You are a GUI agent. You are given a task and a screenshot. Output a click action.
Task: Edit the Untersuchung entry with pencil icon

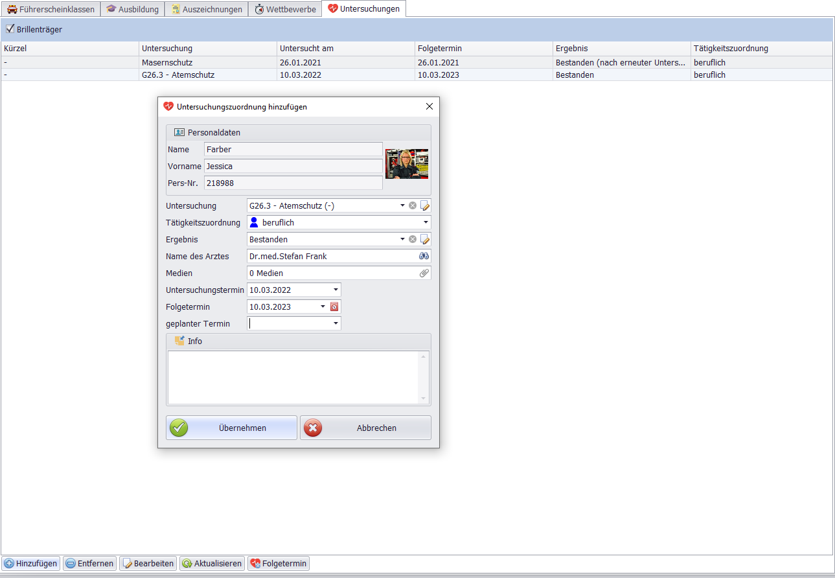click(x=425, y=205)
